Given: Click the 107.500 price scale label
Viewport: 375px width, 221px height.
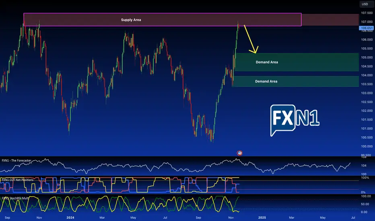Looking at the screenshot, I should click(x=367, y=13).
